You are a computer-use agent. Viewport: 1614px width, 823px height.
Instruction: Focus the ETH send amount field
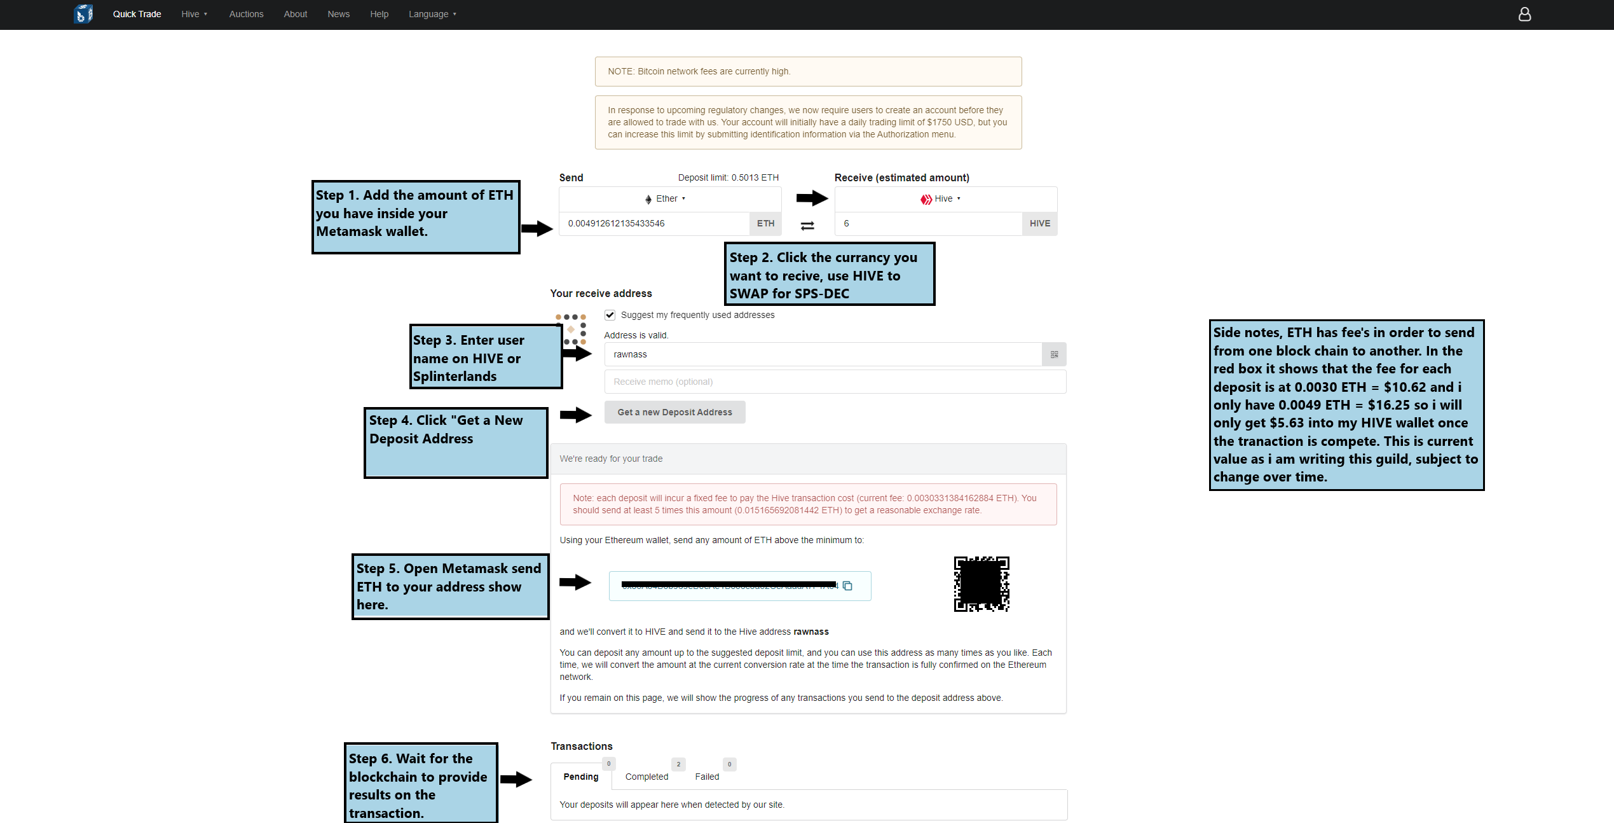pos(654,223)
